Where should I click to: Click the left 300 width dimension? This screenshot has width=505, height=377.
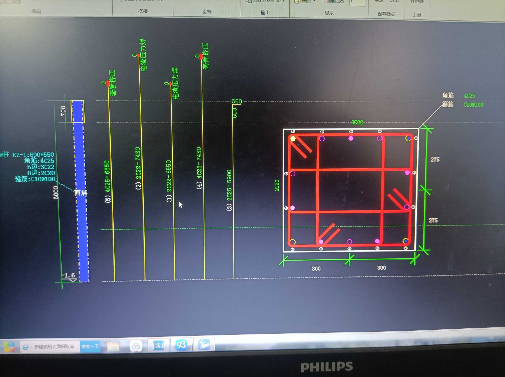(316, 269)
